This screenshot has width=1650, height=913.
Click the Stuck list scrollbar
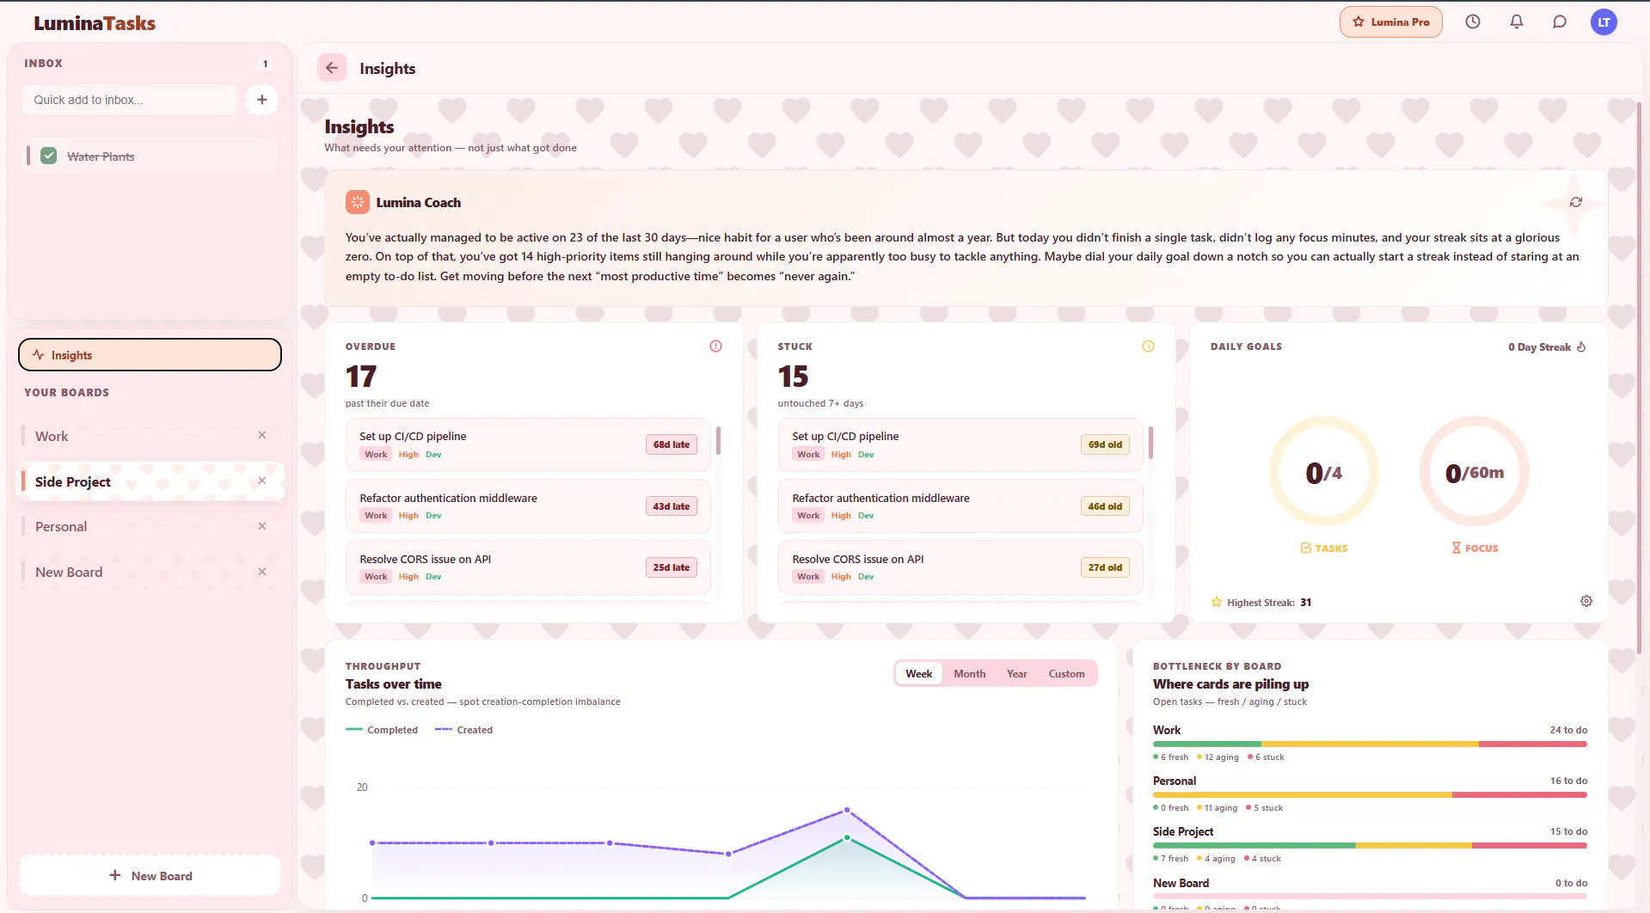pos(1150,442)
